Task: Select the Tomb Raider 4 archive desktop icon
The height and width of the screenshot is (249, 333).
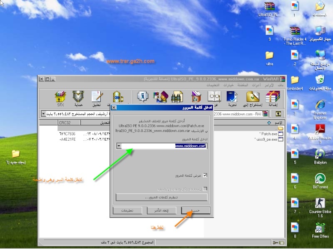Action: pyautogui.click(x=295, y=36)
